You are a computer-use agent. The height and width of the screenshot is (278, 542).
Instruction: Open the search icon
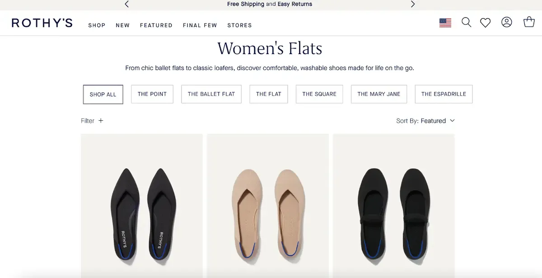pos(466,22)
